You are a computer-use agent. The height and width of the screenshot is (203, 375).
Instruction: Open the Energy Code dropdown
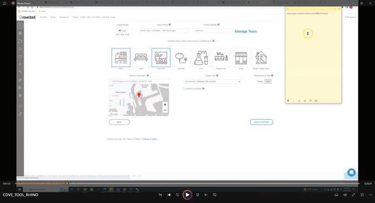[x=212, y=82]
